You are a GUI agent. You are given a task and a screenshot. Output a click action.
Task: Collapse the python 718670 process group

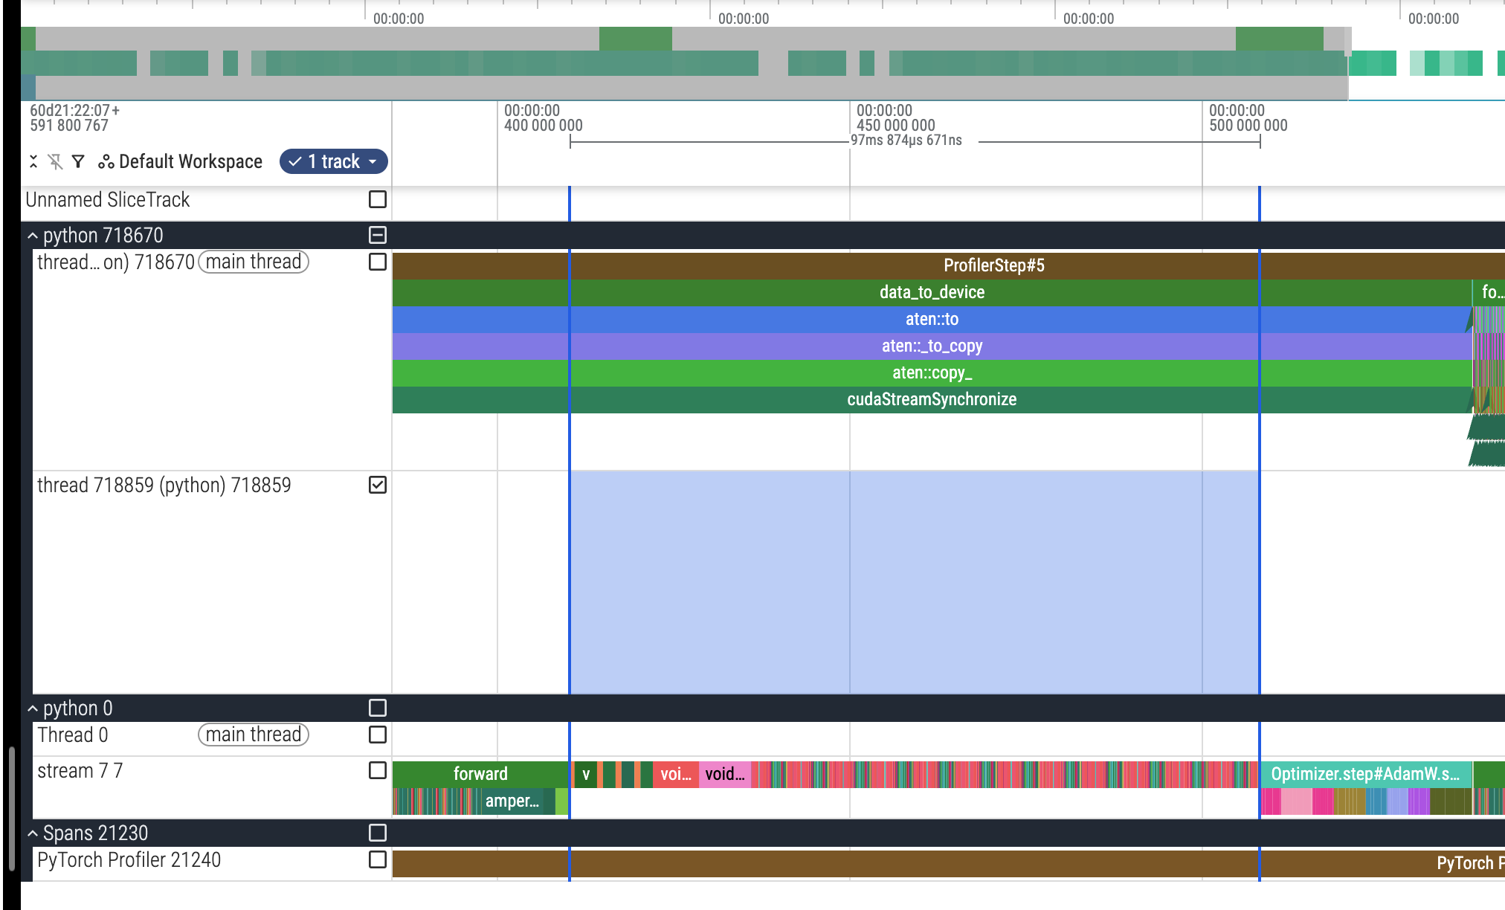(x=33, y=236)
